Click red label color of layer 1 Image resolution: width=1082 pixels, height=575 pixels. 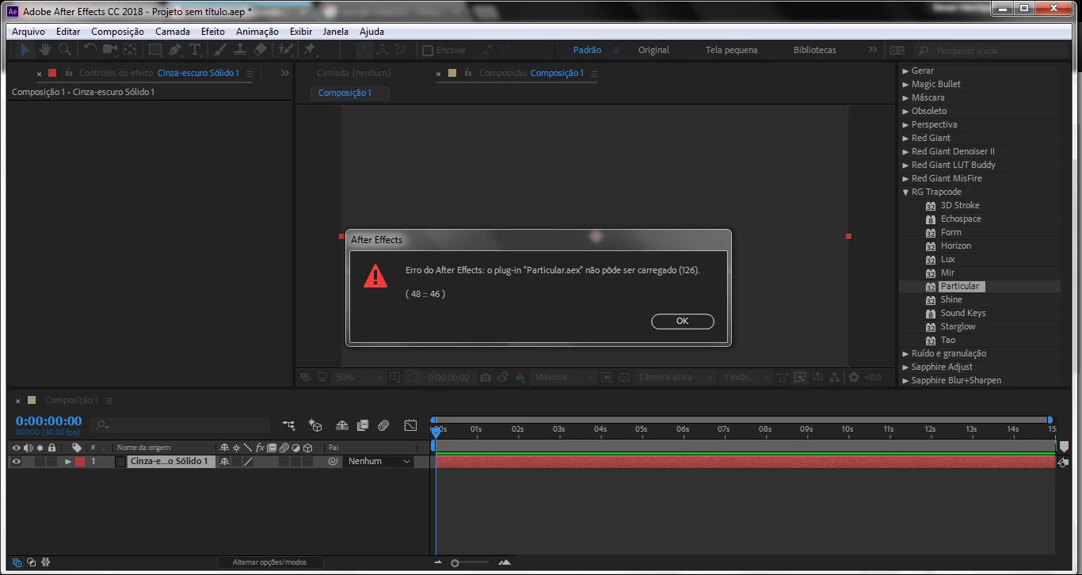point(80,462)
